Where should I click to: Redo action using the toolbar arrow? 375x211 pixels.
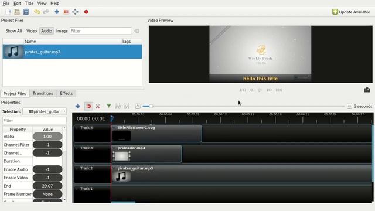46,12
